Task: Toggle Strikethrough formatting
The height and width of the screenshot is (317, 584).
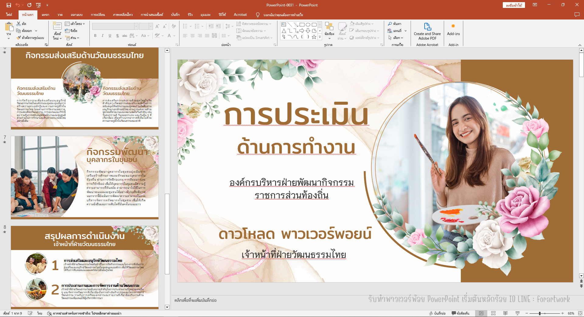Action: coord(125,36)
